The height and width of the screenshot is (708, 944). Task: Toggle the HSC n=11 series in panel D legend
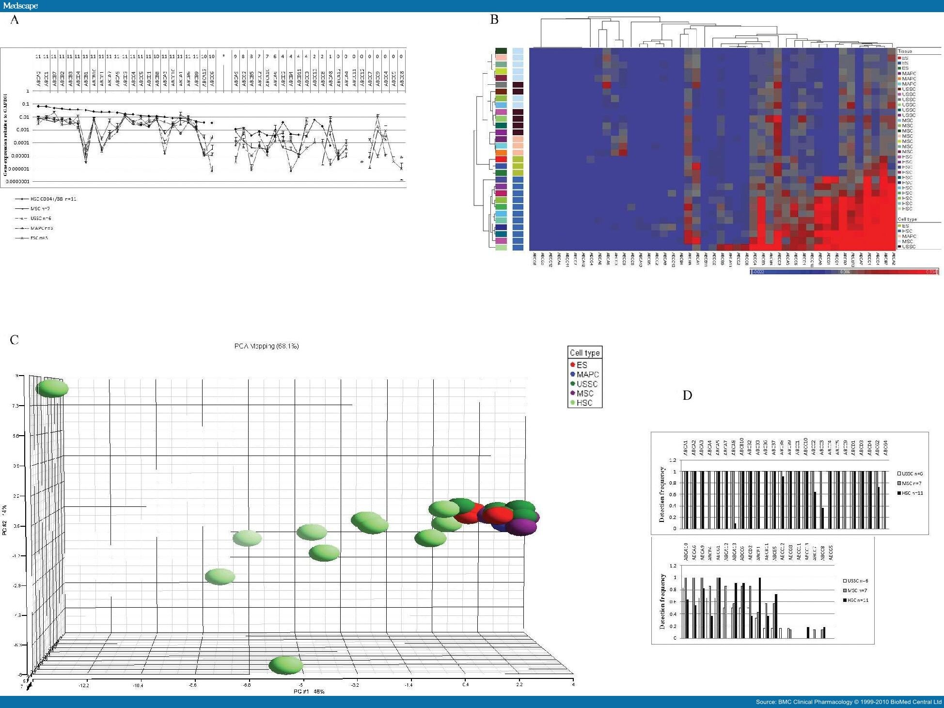(x=899, y=493)
